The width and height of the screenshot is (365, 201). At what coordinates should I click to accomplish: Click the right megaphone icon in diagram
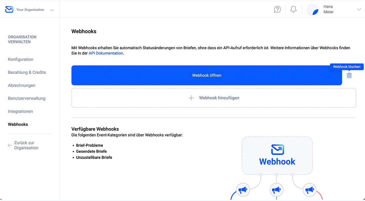(310, 190)
